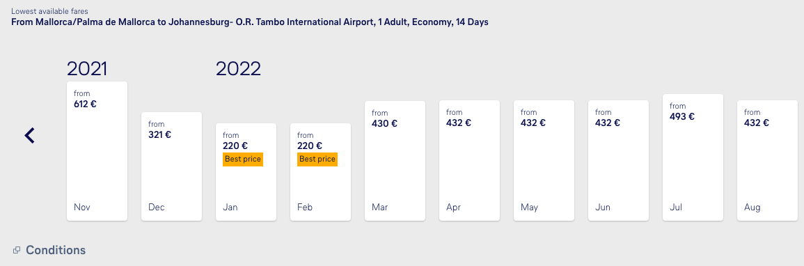Select the December 321 € fare card
The height and width of the screenshot is (266, 804).
click(x=171, y=166)
